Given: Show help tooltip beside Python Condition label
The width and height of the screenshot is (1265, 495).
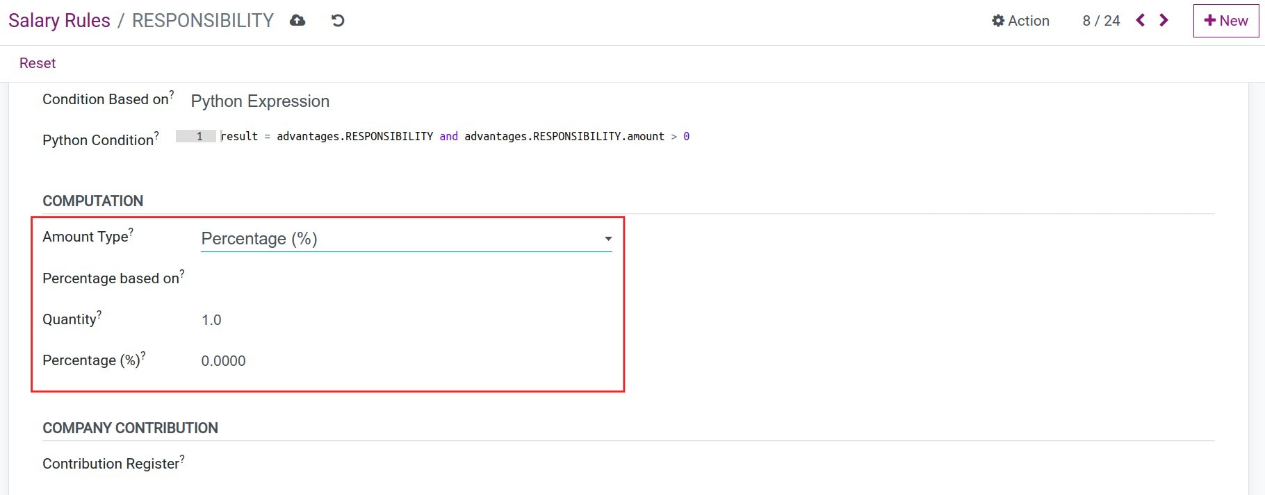Looking at the screenshot, I should pyautogui.click(x=156, y=135).
